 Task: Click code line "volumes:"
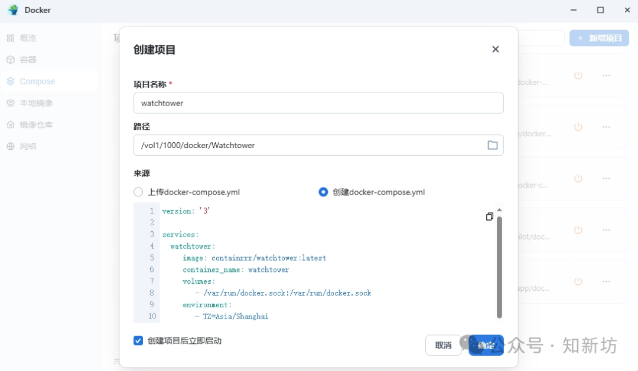click(x=198, y=281)
